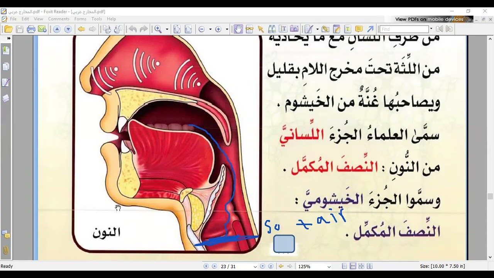Click into the Find search field

coord(404,29)
